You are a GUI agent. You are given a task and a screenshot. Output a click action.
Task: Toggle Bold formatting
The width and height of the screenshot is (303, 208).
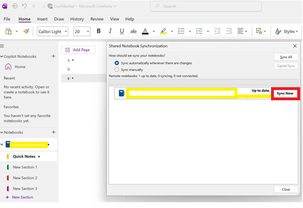point(99,31)
